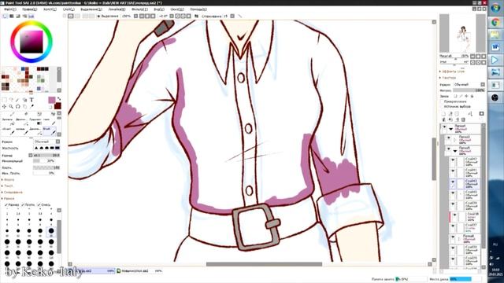Select the eyedropper color picker tool
504x283 pixels.
31,106
